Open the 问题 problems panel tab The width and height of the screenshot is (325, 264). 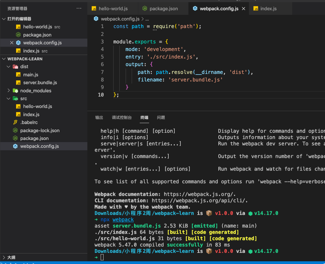click(161, 118)
